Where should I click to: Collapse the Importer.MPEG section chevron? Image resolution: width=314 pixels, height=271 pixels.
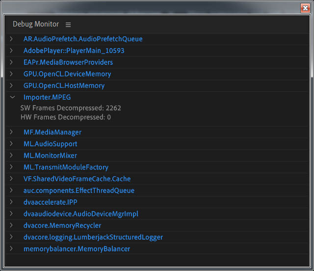12,97
